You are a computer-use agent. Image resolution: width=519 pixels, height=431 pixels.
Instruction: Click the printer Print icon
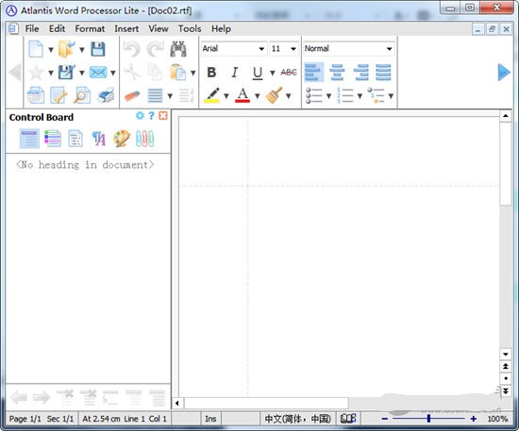pyautogui.click(x=106, y=96)
